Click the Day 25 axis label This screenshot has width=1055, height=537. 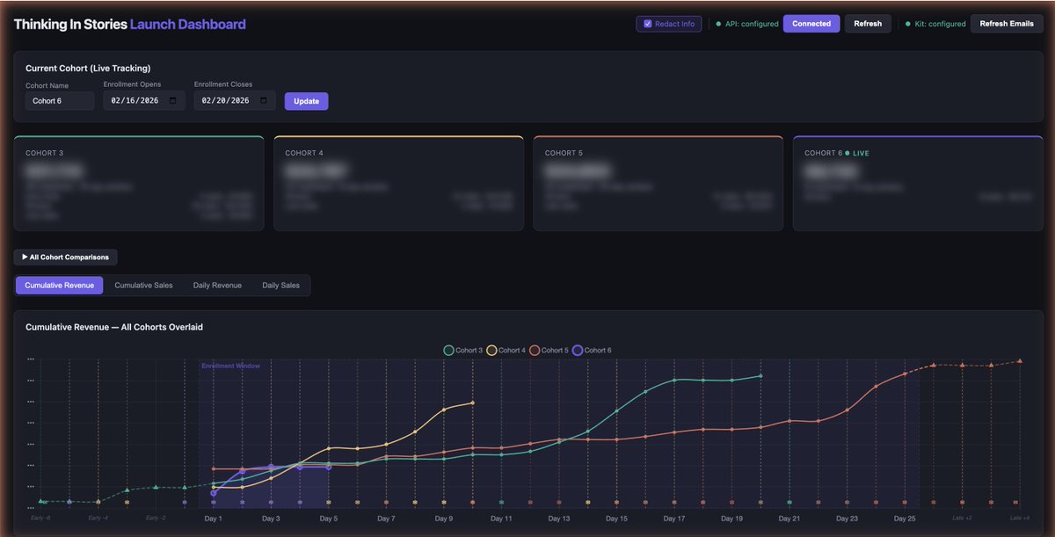(x=905, y=519)
